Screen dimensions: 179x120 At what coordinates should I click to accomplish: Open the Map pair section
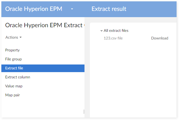tap(12, 95)
